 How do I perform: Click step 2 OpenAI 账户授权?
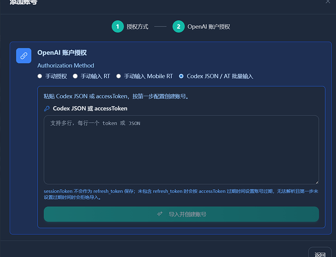point(201,27)
